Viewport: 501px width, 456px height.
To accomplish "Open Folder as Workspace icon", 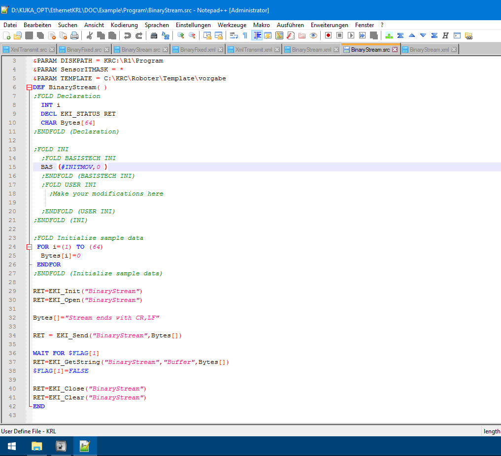I will [x=302, y=35].
